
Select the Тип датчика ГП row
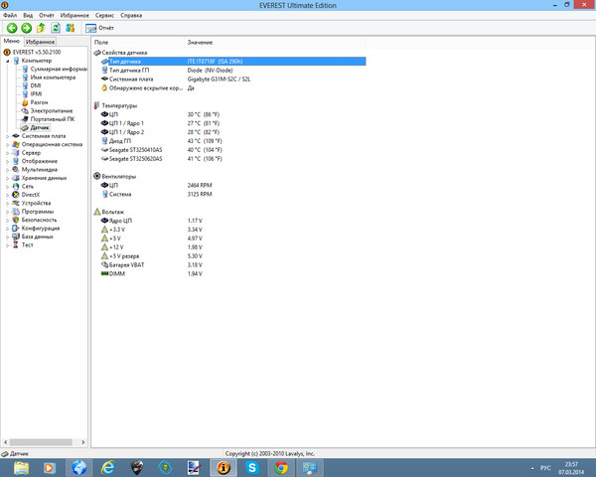pos(233,70)
